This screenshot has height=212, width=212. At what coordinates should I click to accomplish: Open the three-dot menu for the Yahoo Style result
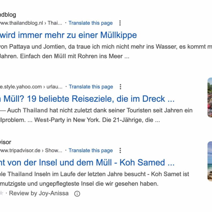click(120, 87)
